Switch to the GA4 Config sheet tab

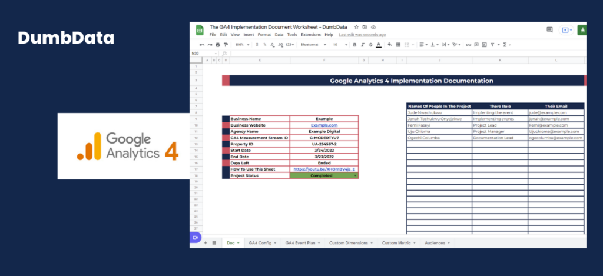[x=262, y=243]
